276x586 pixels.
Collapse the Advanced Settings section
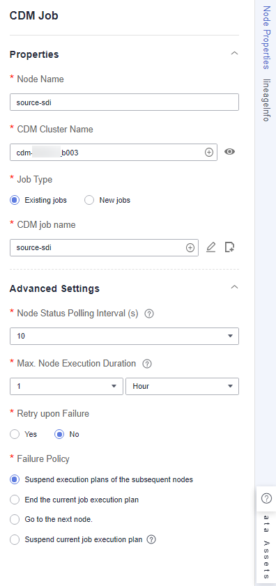click(x=234, y=287)
